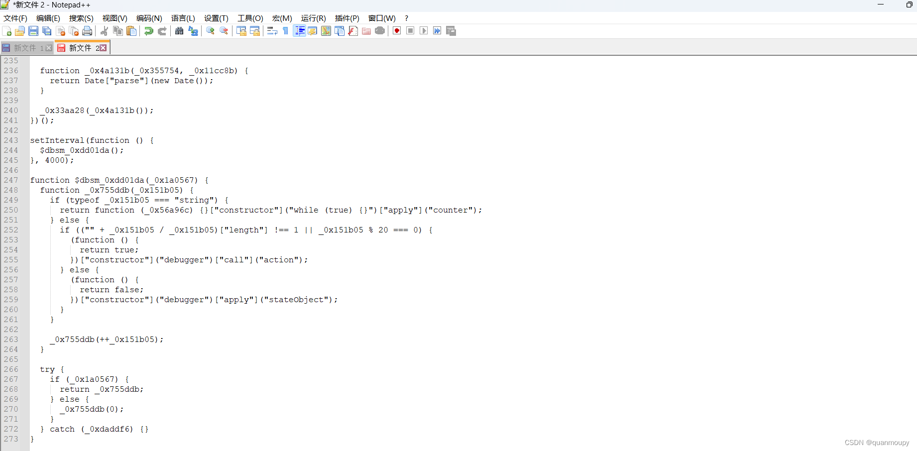Paste clipboard using Paste icon
Screen dimensions: 917x451
click(131, 31)
